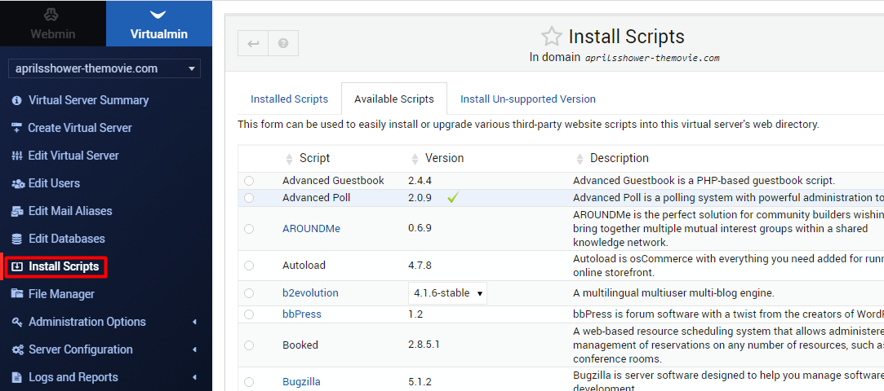Click the Edit Mail Aliases icon

(17, 211)
